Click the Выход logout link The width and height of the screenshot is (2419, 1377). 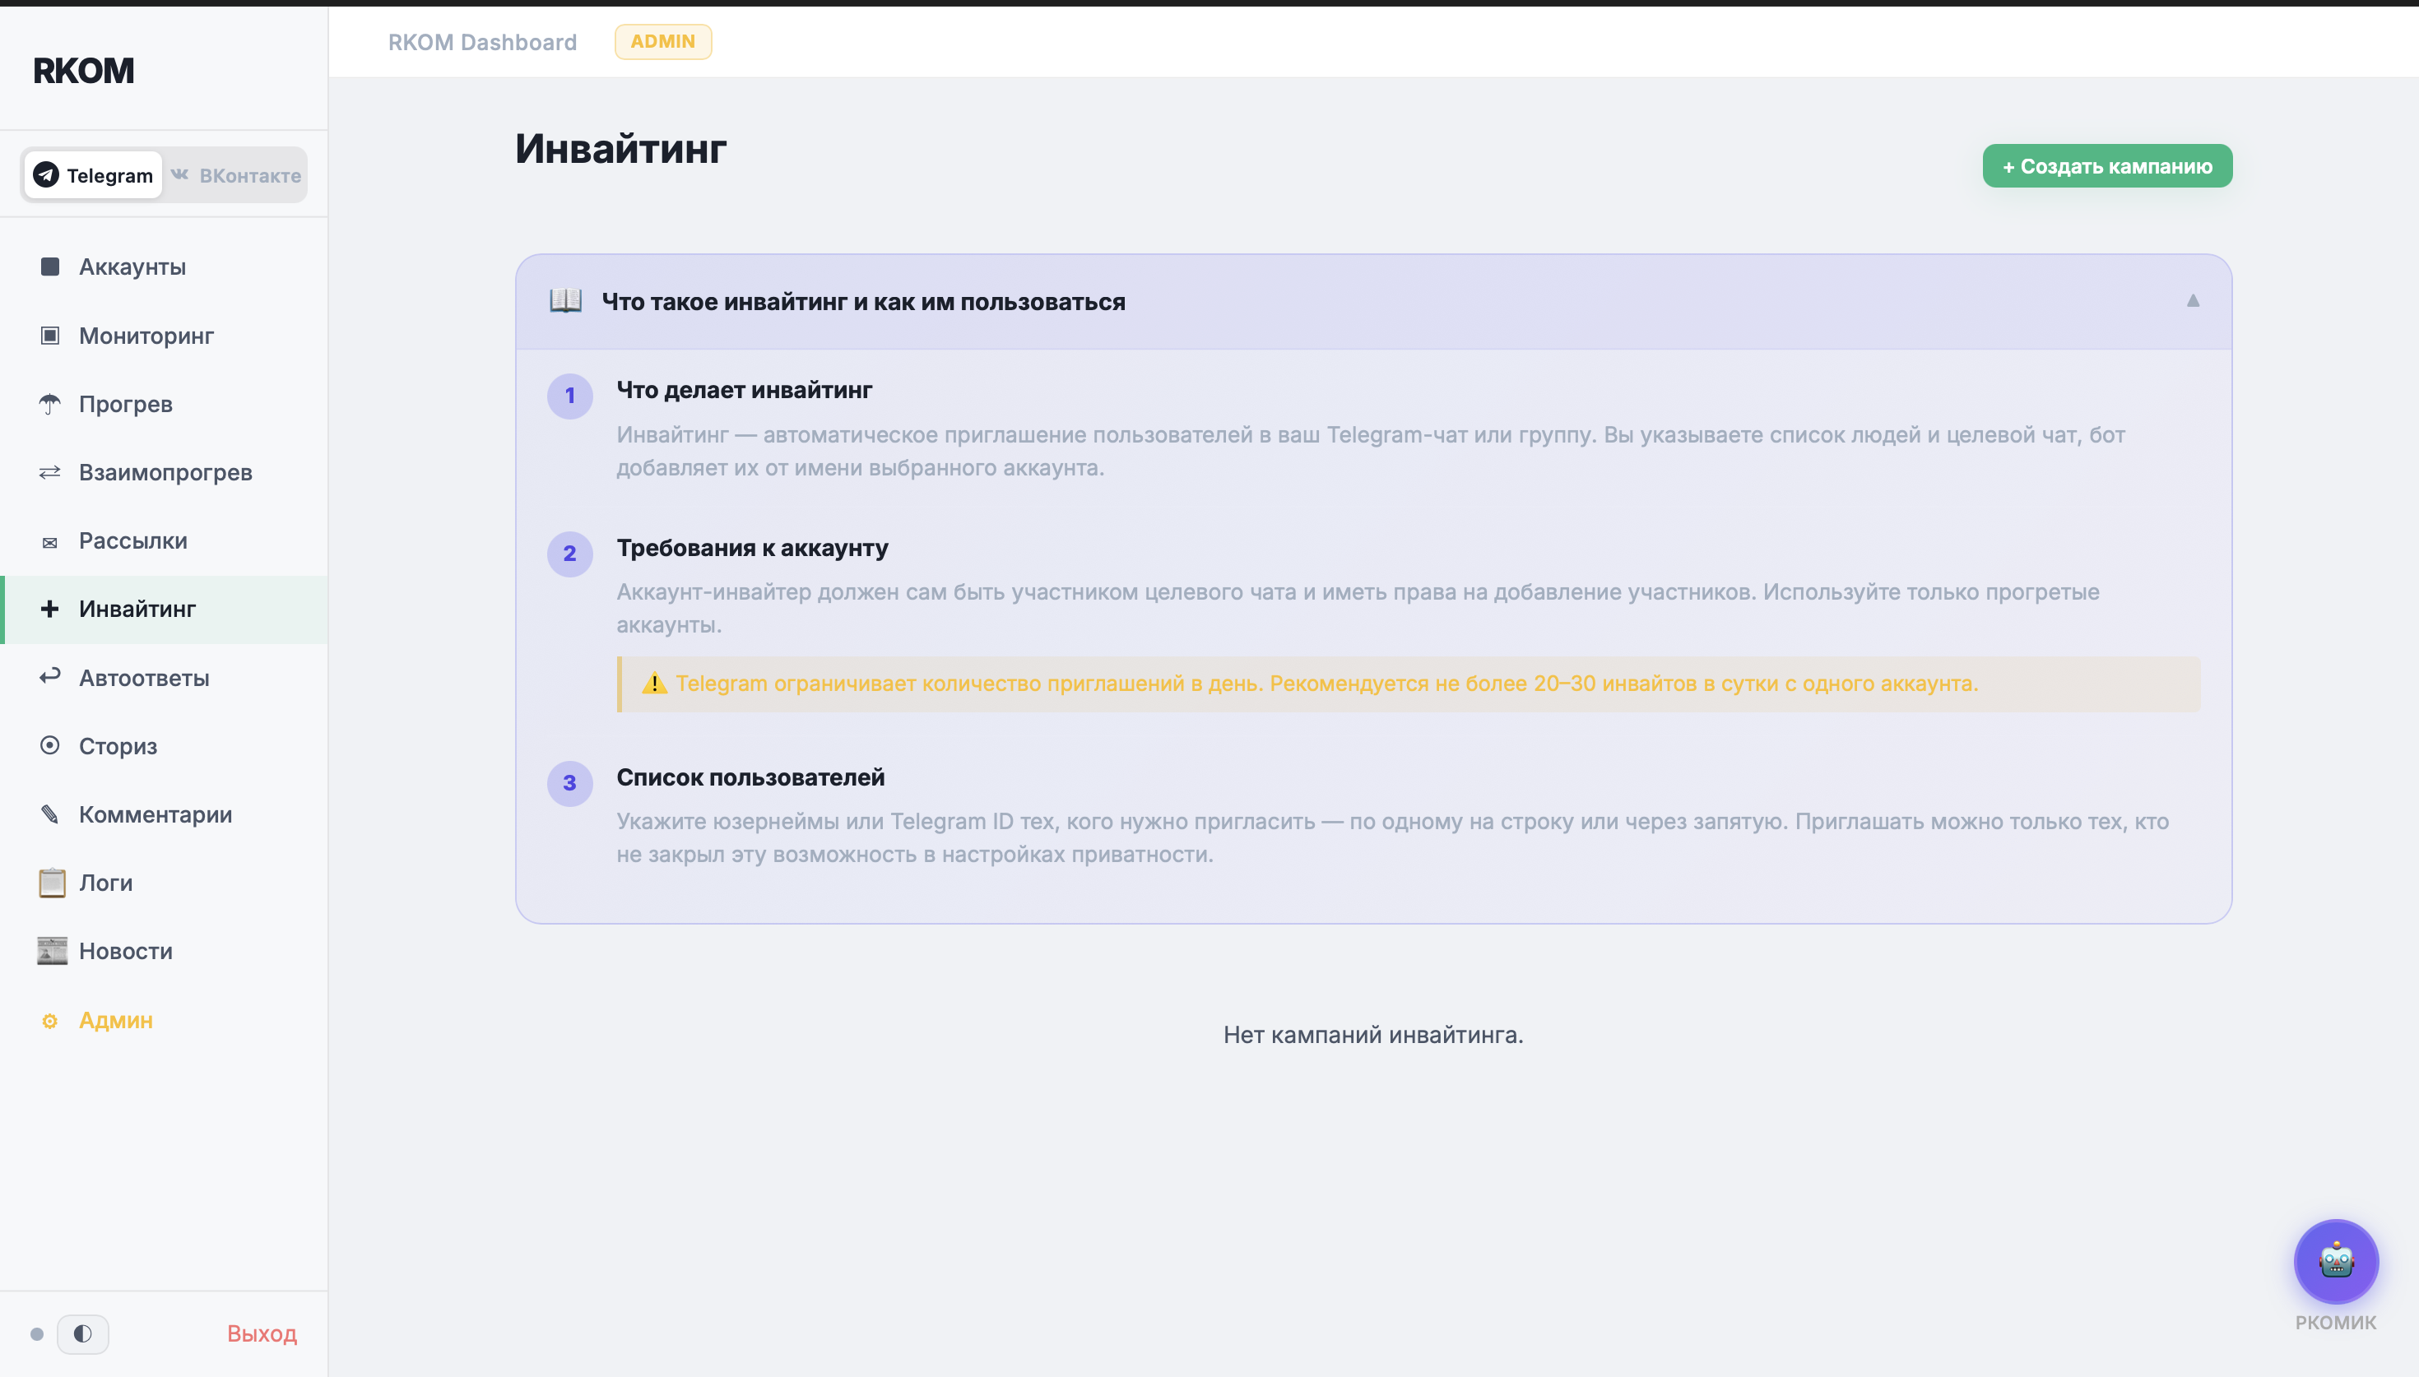[262, 1333]
